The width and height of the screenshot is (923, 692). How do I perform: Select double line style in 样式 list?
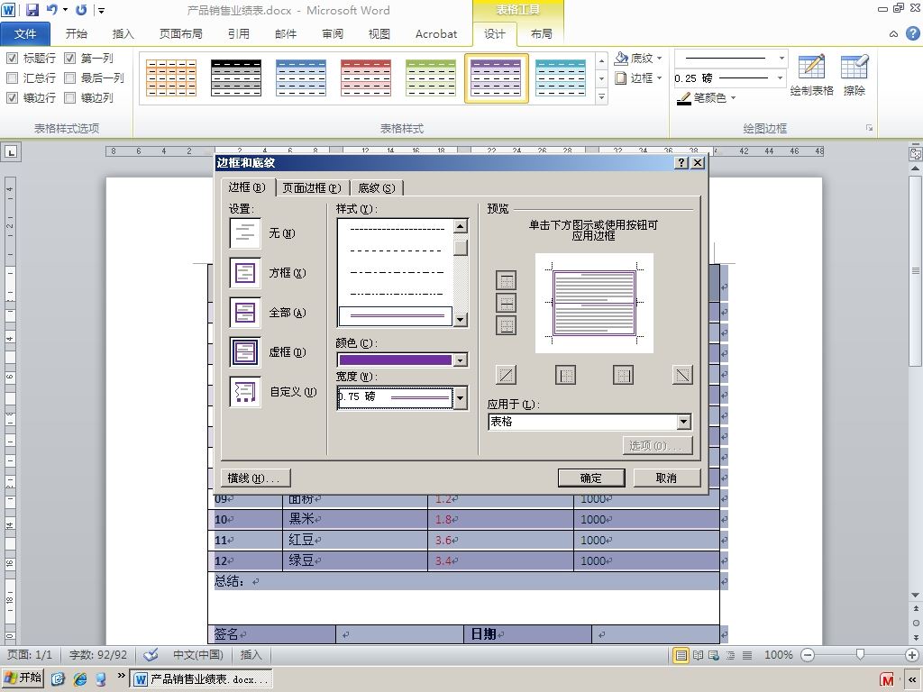point(396,316)
